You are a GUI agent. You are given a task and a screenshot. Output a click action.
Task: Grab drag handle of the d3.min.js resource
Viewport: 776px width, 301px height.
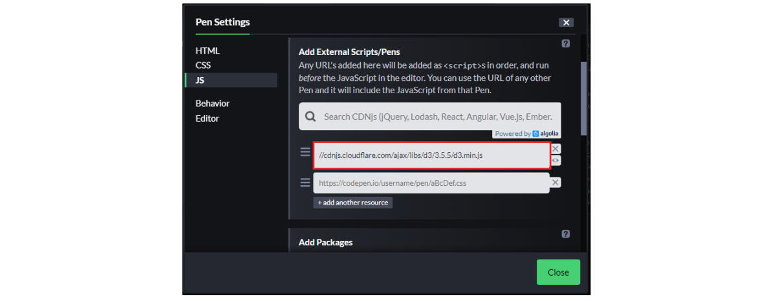tap(305, 152)
